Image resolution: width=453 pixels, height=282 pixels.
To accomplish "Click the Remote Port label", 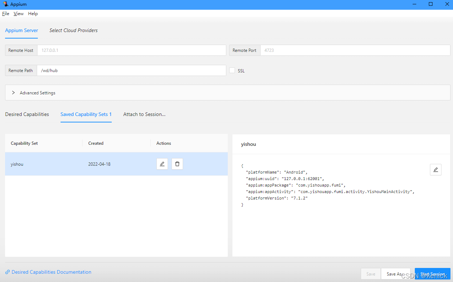I will pyautogui.click(x=245, y=50).
